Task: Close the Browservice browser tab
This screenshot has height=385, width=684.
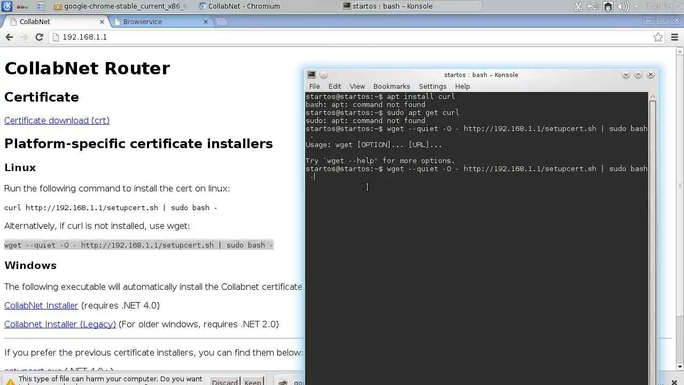Action: [x=206, y=22]
